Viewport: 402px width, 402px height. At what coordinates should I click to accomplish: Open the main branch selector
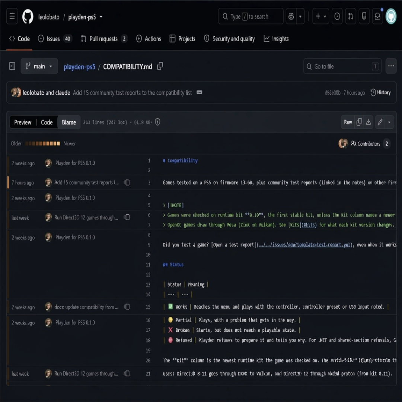point(39,66)
